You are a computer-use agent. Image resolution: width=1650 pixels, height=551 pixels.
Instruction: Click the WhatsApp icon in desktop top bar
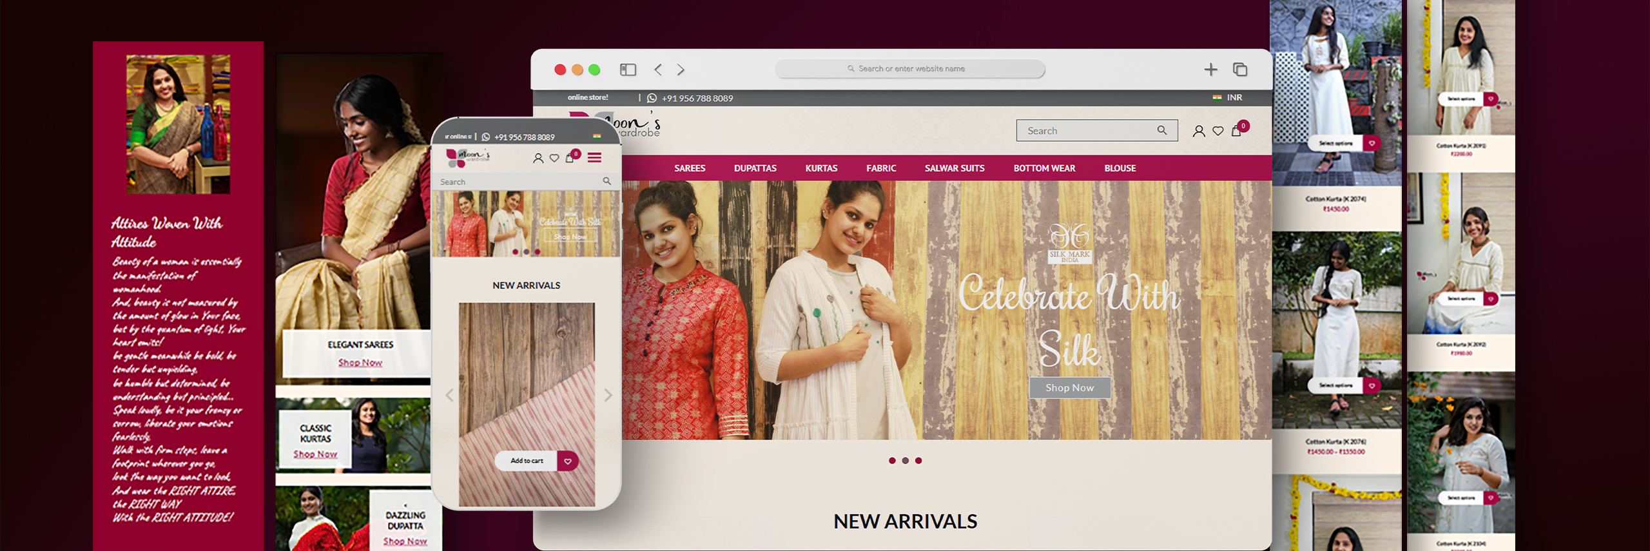click(652, 99)
